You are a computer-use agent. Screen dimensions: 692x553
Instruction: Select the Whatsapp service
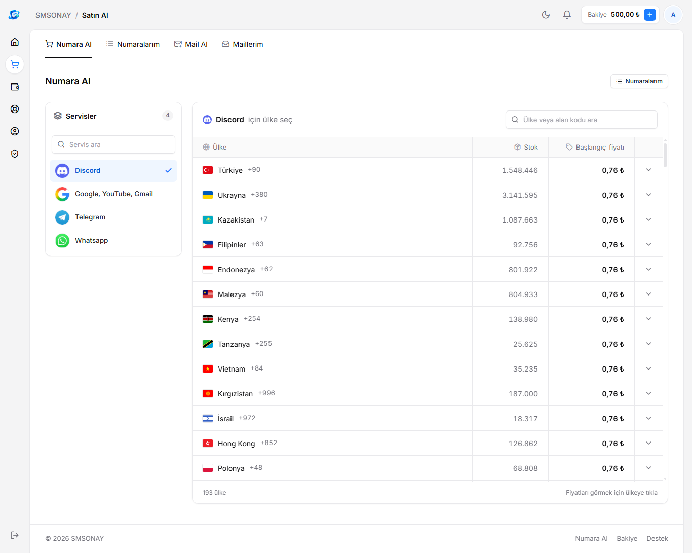tap(113, 241)
